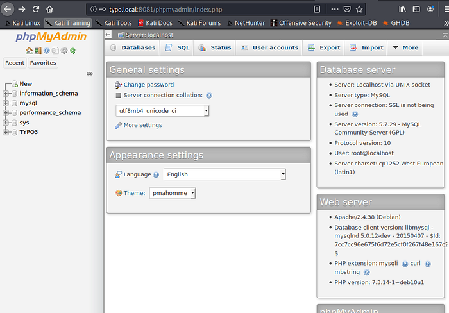Open the More tab menu
This screenshot has width=449, height=313.
click(405, 47)
